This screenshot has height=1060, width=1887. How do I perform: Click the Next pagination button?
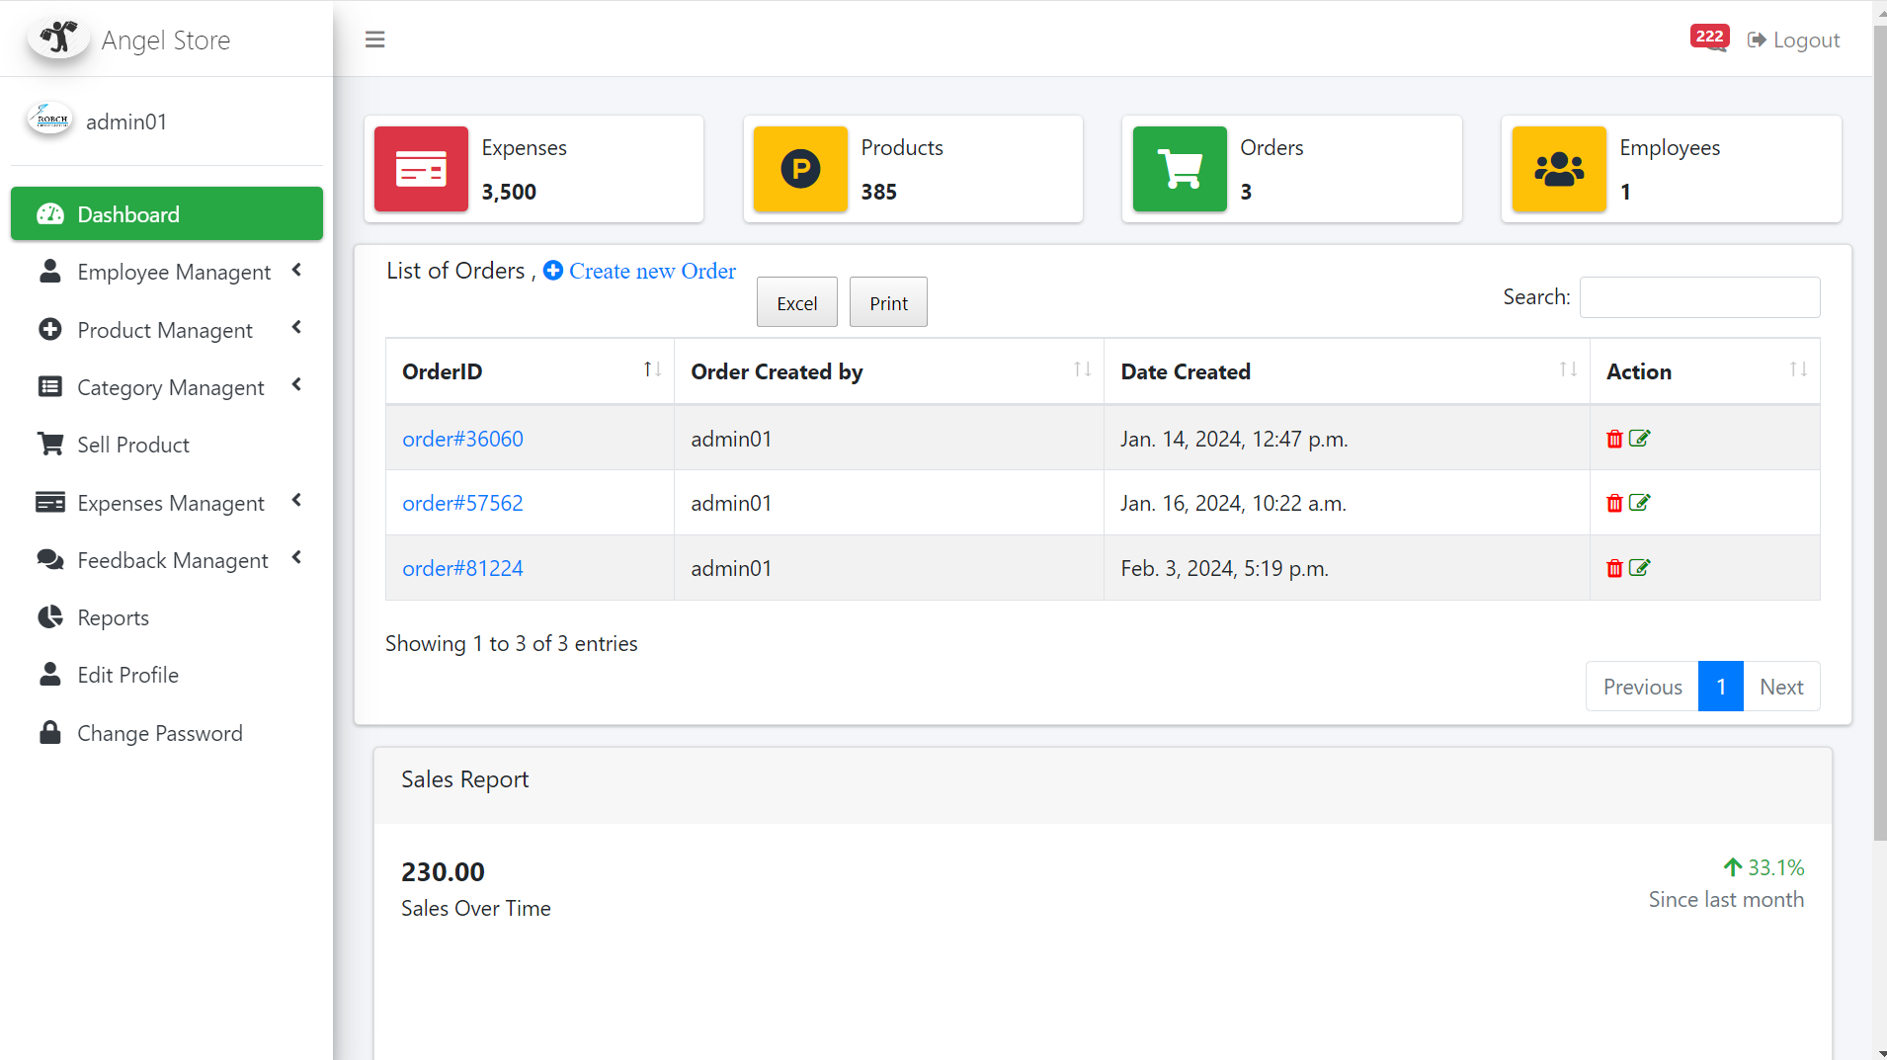tap(1781, 687)
